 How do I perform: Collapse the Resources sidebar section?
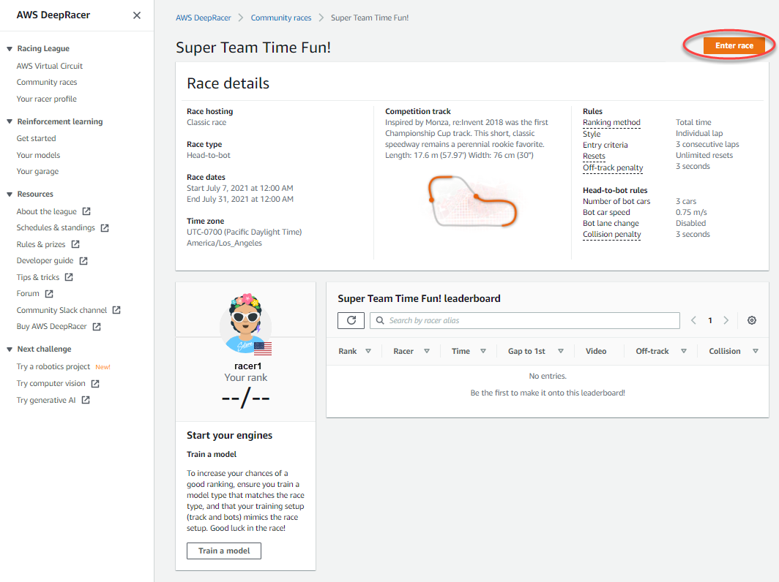click(10, 194)
